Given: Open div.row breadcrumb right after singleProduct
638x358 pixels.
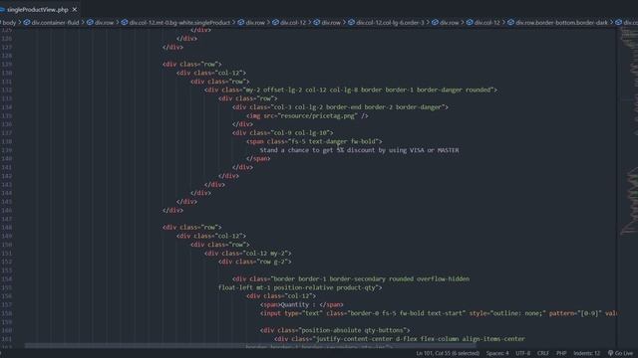Looking at the screenshot, I should (255, 23).
